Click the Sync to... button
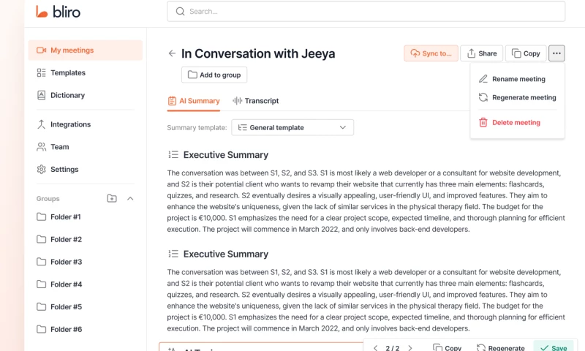Screen dimensions: 585x351 (x=431, y=53)
